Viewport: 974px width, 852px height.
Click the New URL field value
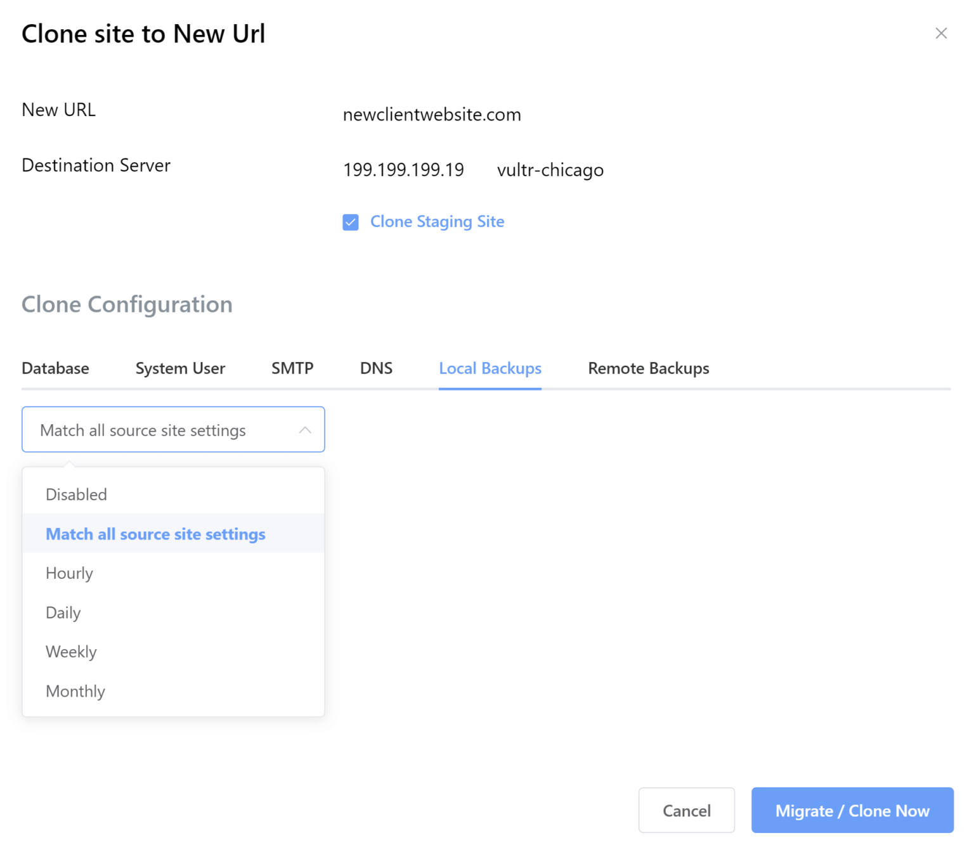pyautogui.click(x=432, y=115)
